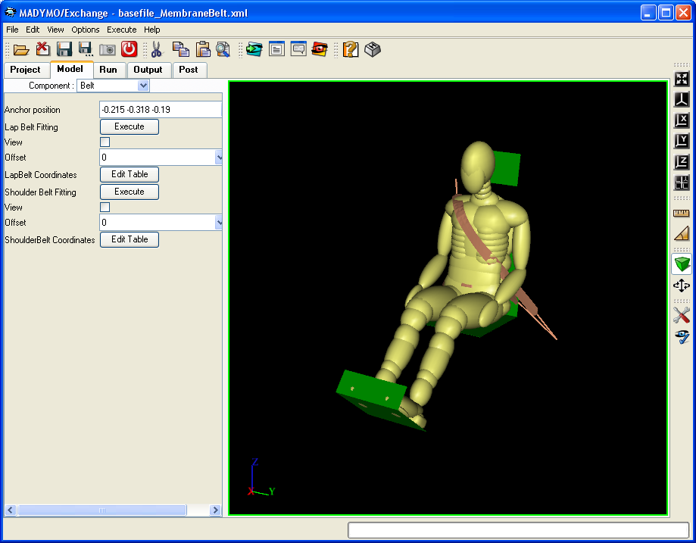Fit the view using the expand arrows icon
Viewport: 696px width, 543px height.
coord(682,79)
